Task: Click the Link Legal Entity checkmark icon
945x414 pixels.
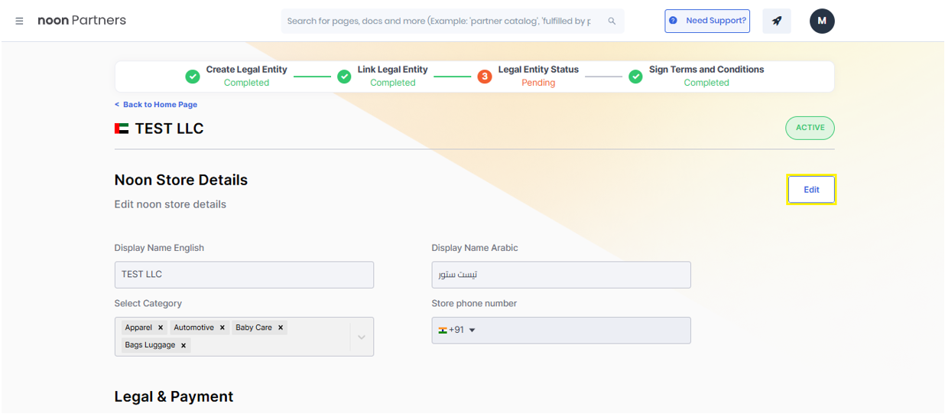Action: pyautogui.click(x=344, y=77)
